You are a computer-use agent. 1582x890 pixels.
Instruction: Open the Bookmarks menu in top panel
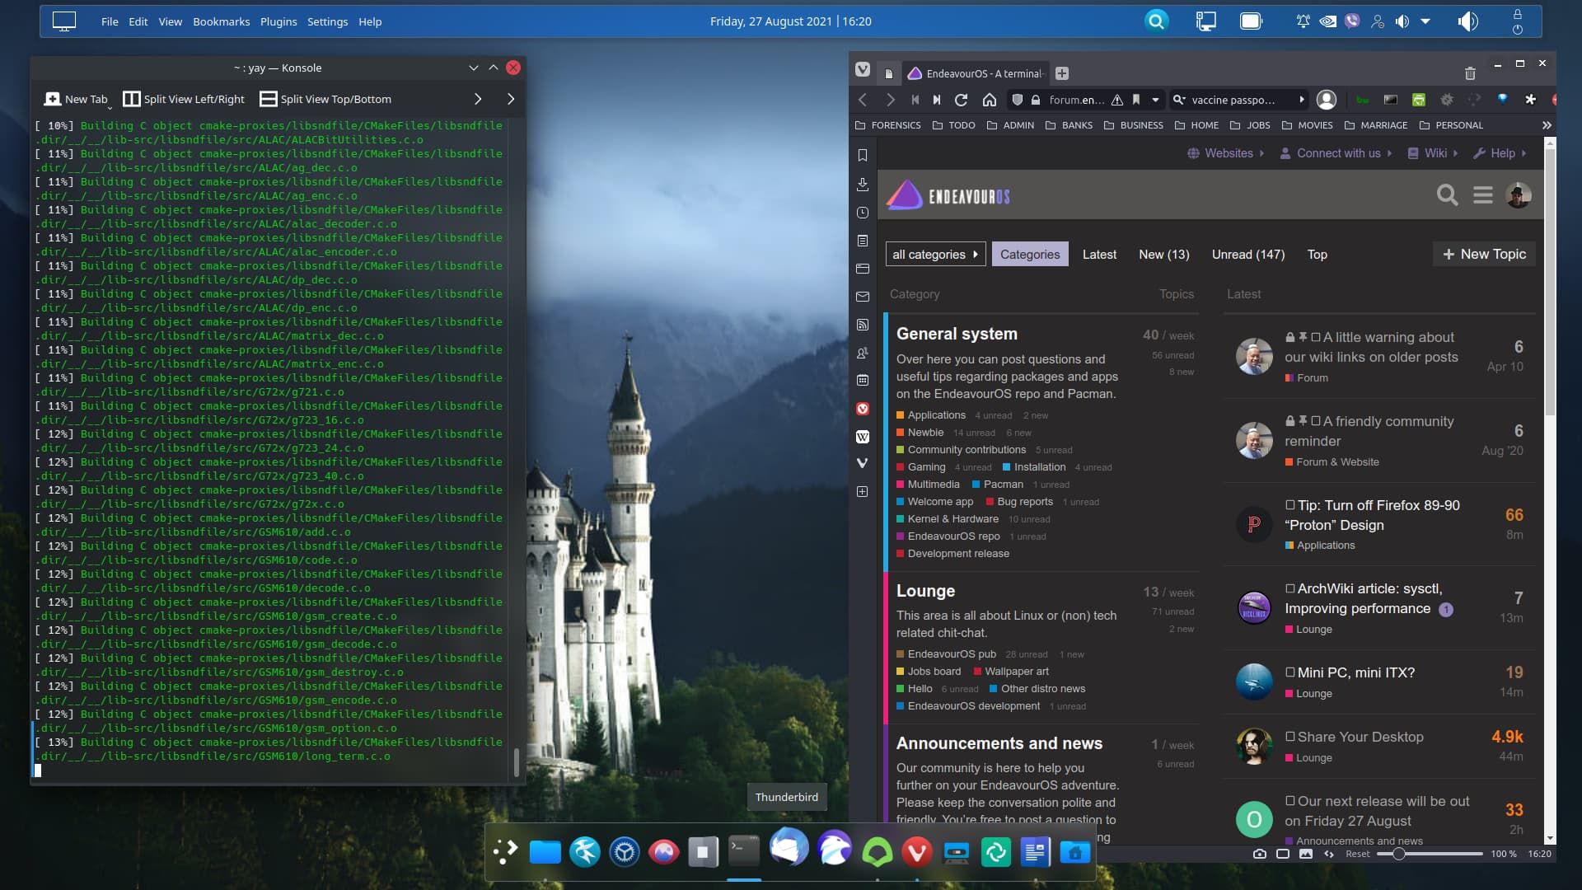tap(221, 21)
